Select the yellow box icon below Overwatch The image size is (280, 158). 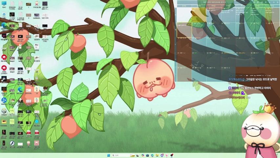tap(4, 122)
